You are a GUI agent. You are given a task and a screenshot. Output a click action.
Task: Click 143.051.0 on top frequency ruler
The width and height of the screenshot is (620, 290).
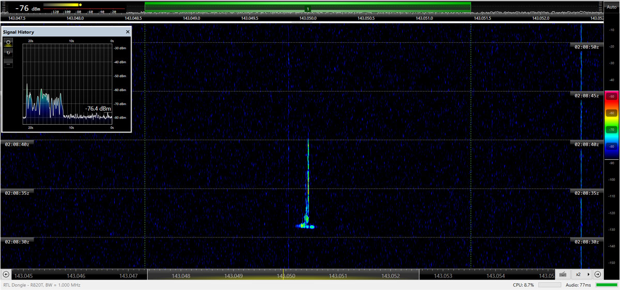424,18
